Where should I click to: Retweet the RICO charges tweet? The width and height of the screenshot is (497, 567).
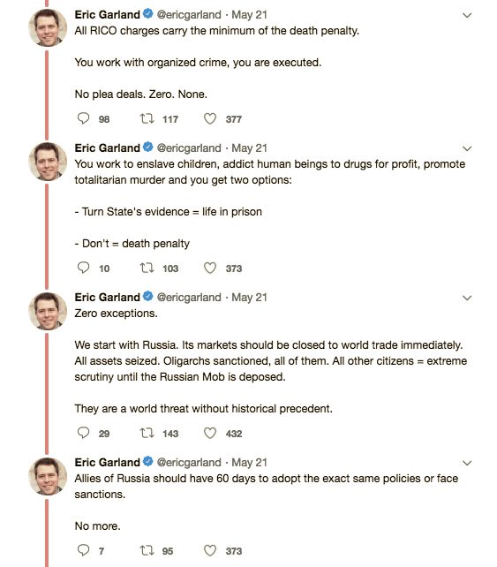[147, 118]
